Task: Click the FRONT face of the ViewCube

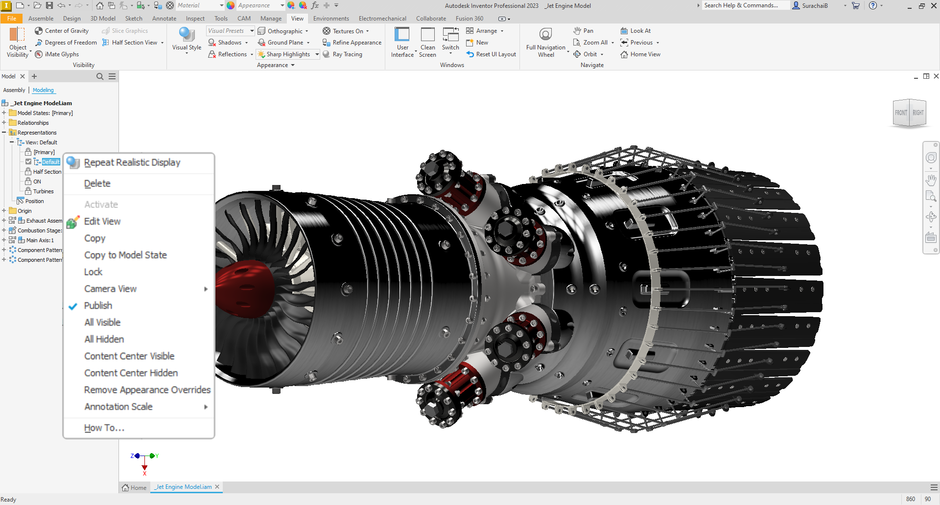Action: [901, 113]
